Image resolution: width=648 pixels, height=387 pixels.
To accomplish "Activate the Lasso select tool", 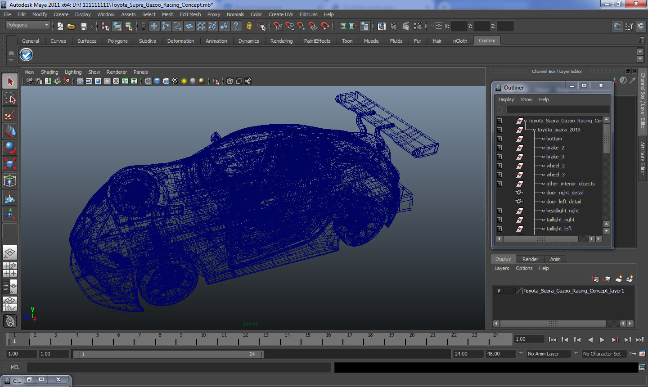I will point(10,98).
